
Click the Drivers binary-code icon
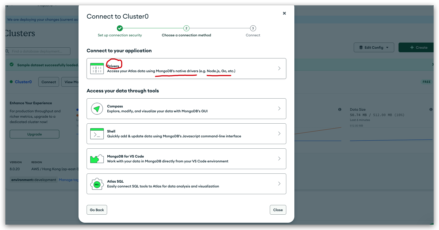point(97,68)
